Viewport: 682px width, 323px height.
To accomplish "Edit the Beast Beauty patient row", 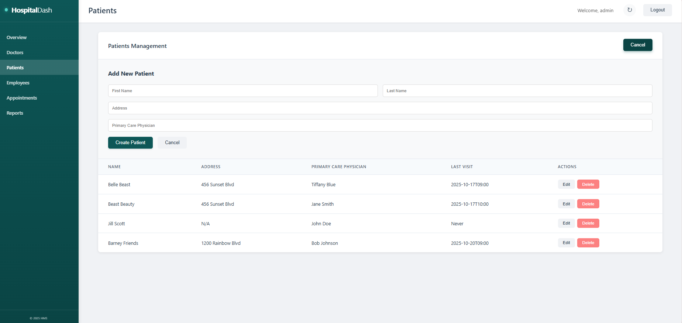I will (x=566, y=204).
